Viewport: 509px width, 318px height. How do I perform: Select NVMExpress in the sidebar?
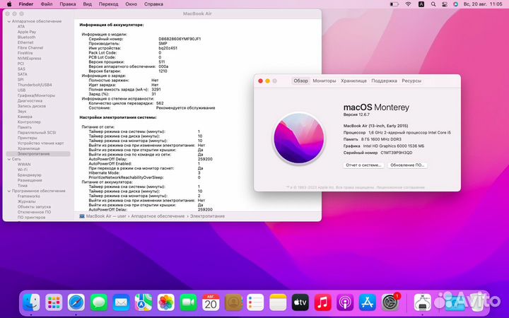(29, 59)
